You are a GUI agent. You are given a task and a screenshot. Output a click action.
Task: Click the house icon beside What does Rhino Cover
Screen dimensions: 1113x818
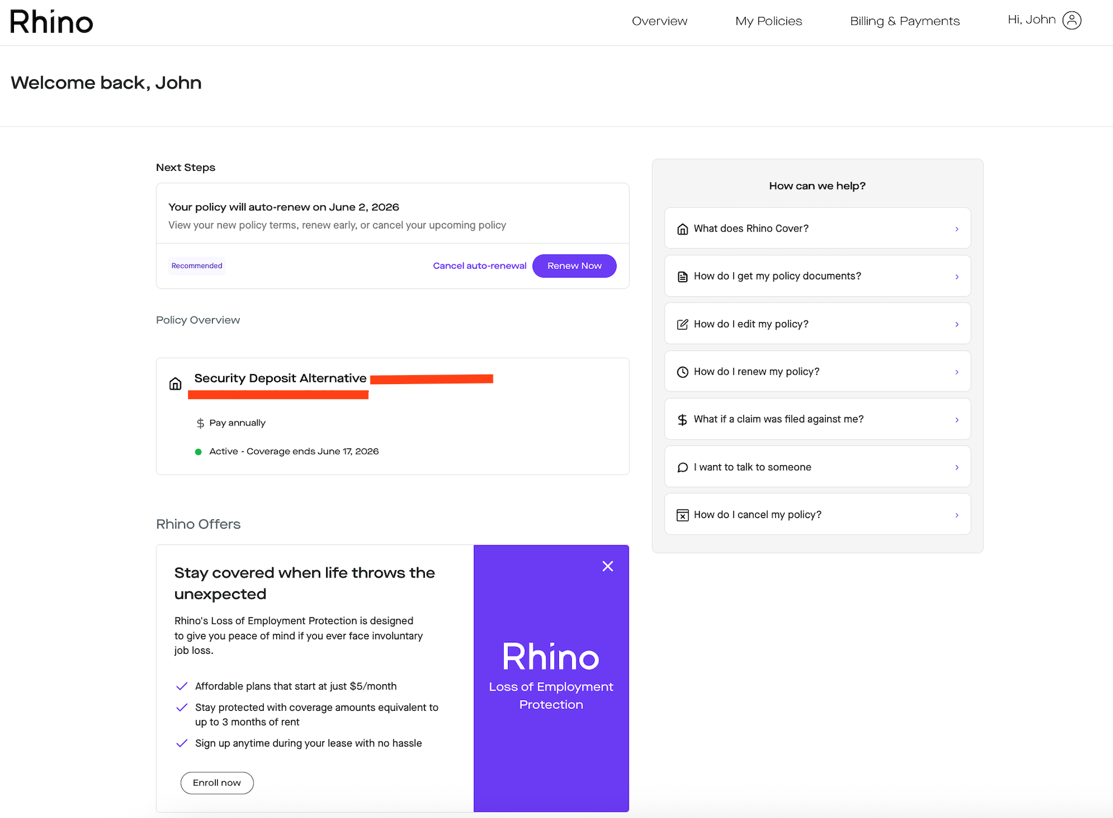click(683, 229)
